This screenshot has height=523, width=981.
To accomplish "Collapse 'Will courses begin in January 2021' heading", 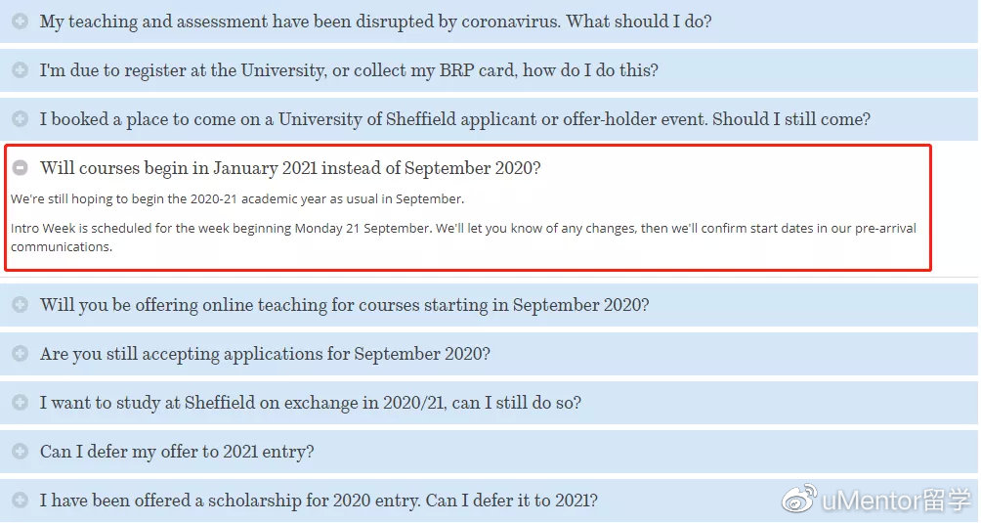I will pos(290,168).
